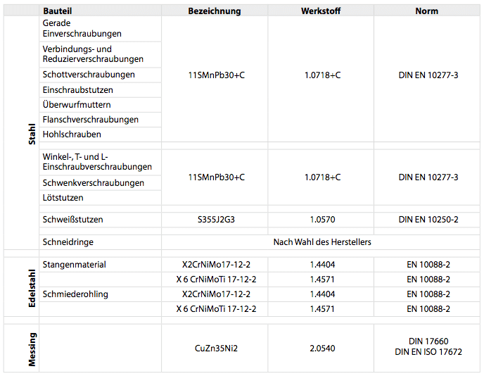
Task: Click the vertical Stahl row label
Action: tap(31, 134)
